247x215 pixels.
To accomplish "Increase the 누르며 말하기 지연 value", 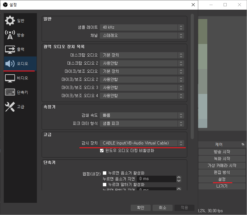I will coord(179,189).
